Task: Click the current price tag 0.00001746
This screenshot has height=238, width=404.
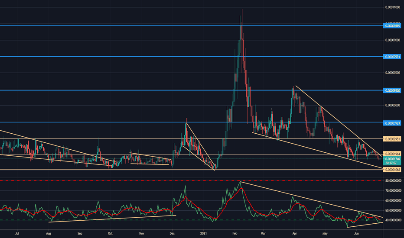Action: (x=392, y=159)
